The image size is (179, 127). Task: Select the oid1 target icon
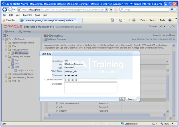click(x=12, y=64)
